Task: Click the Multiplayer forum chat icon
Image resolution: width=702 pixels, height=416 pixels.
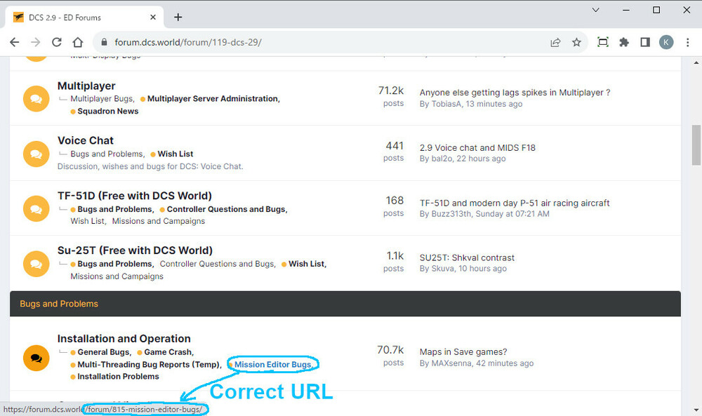Action: coord(37,98)
